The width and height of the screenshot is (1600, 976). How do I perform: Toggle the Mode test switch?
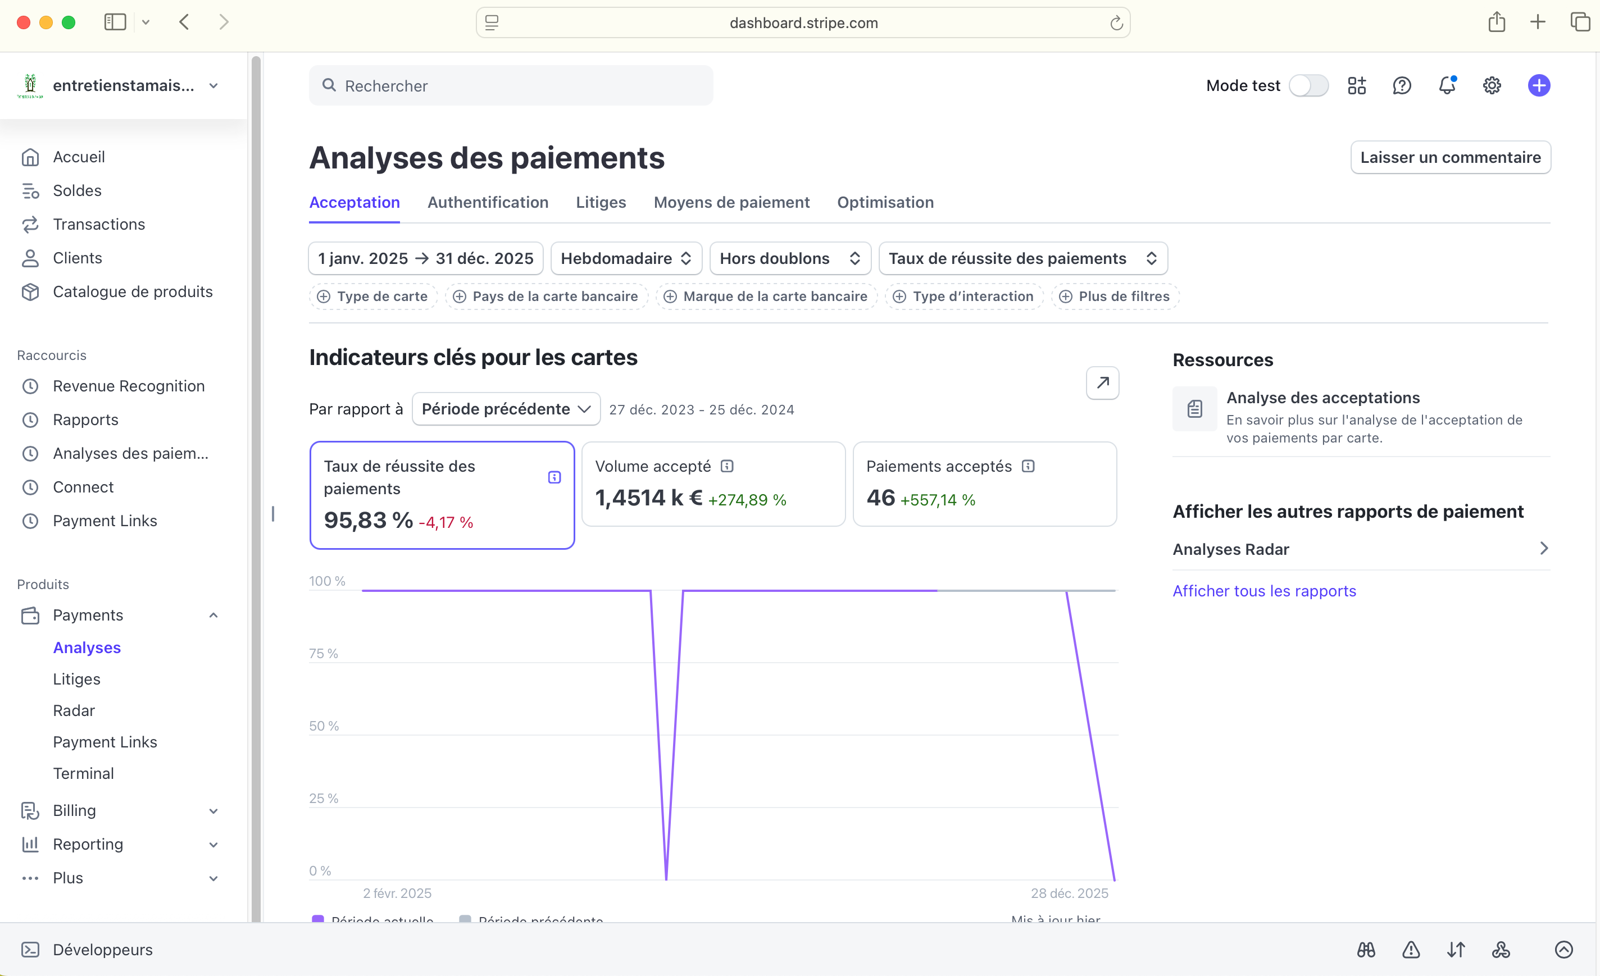[1308, 86]
